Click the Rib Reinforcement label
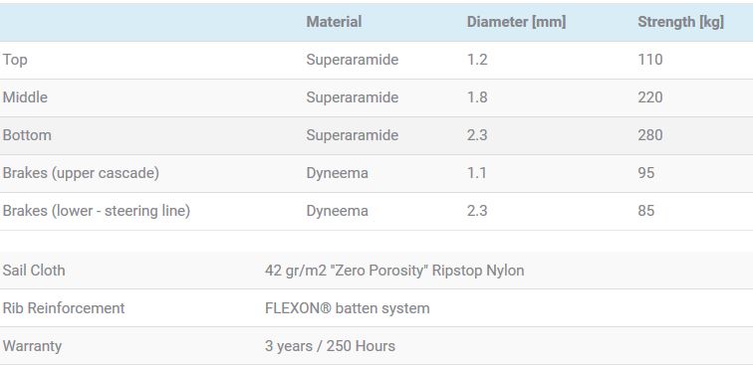Screen dimensions: 753x367 (x=64, y=308)
